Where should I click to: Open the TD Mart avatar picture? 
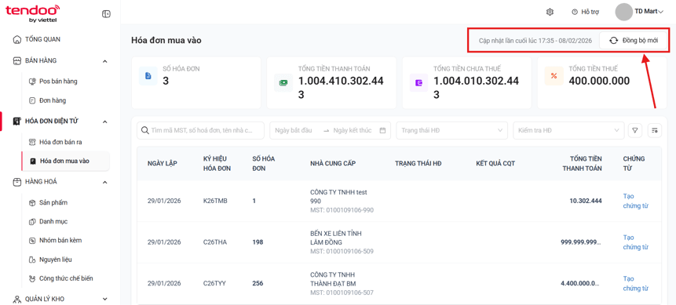pyautogui.click(x=623, y=12)
